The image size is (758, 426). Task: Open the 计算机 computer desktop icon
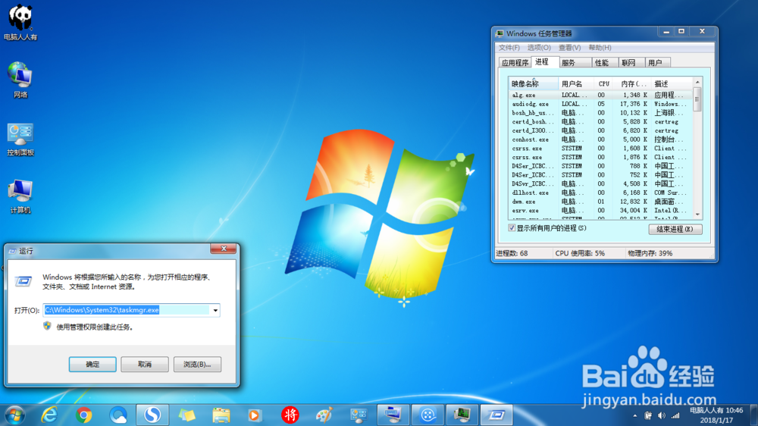tap(20, 196)
